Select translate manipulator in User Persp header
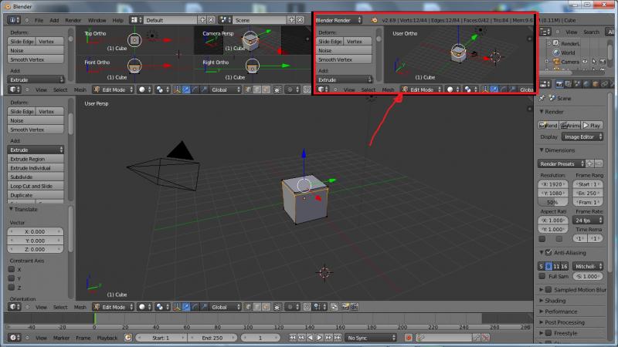This screenshot has height=347, width=618. click(186, 307)
